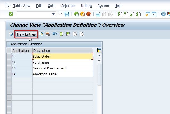Click the document with glasses icon
The width and height of the screenshot is (170, 114).
tap(82, 34)
